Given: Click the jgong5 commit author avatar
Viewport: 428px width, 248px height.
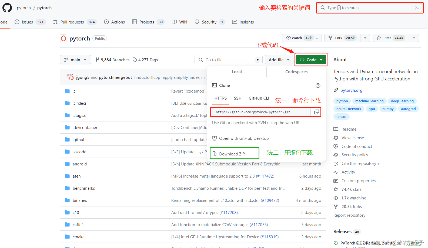Looking at the screenshot, I should pos(70,77).
